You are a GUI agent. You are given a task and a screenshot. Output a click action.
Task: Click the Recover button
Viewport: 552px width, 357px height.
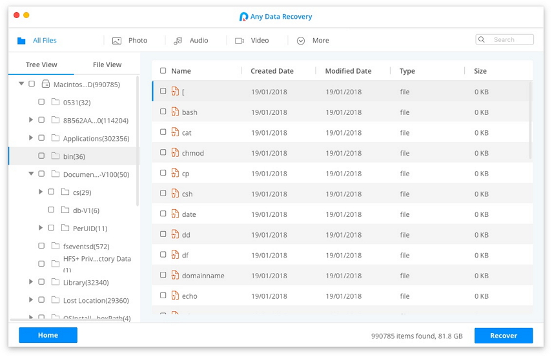[504, 336]
